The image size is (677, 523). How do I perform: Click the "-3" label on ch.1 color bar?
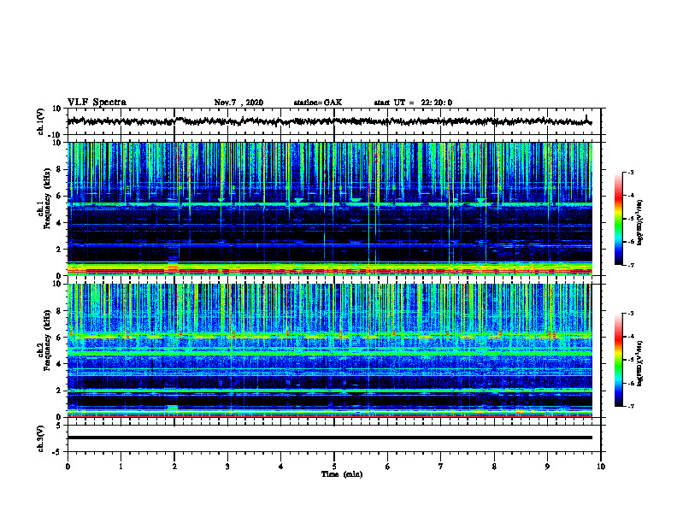pyautogui.click(x=631, y=172)
